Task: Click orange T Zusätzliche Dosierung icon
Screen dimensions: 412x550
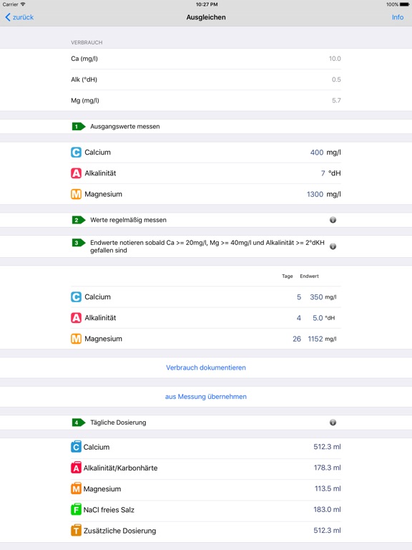Action: click(x=76, y=531)
